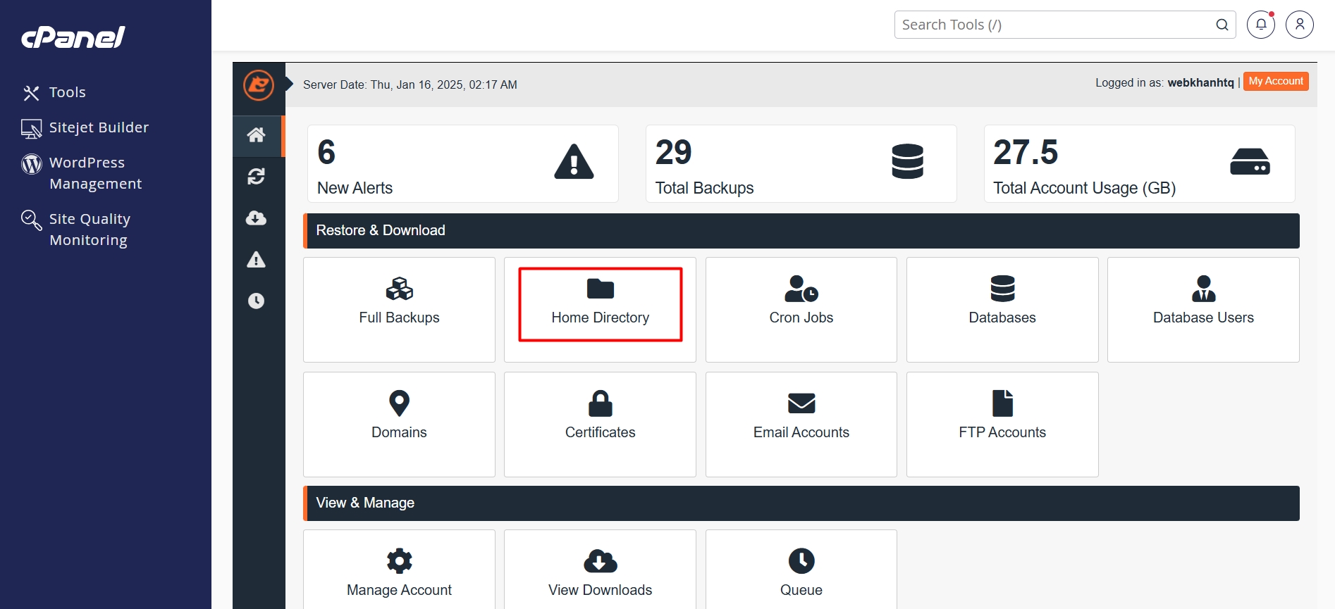Open notifications bell icon
This screenshot has width=1335, height=609.
pos(1261,25)
